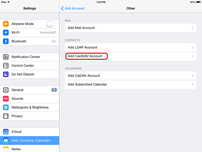Open the Notes settings entry

pos(16,149)
